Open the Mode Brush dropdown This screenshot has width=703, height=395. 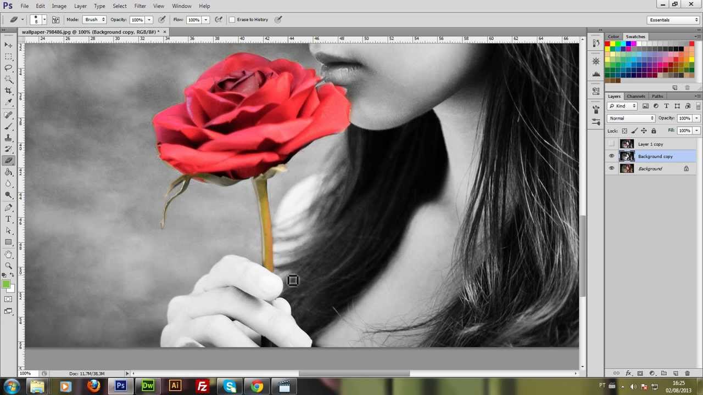[94, 20]
